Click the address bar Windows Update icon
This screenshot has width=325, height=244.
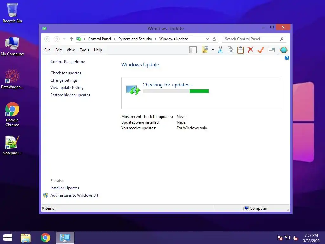pyautogui.click(x=79, y=39)
